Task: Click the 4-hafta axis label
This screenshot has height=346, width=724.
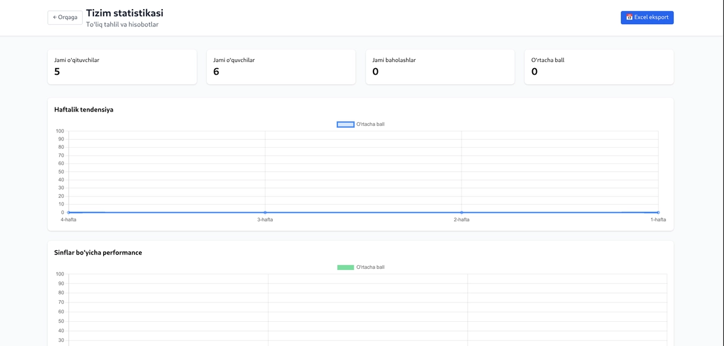Action: point(69,220)
